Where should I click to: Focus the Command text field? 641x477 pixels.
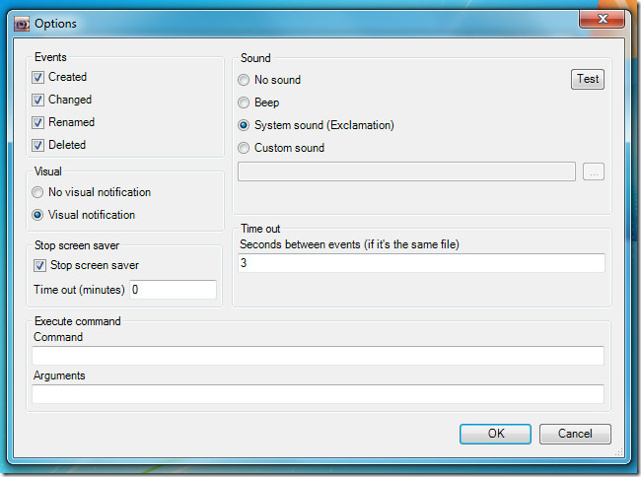(319, 356)
